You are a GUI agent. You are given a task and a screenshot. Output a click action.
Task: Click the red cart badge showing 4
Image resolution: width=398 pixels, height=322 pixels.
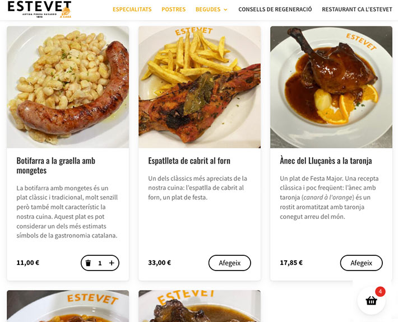[x=380, y=292]
